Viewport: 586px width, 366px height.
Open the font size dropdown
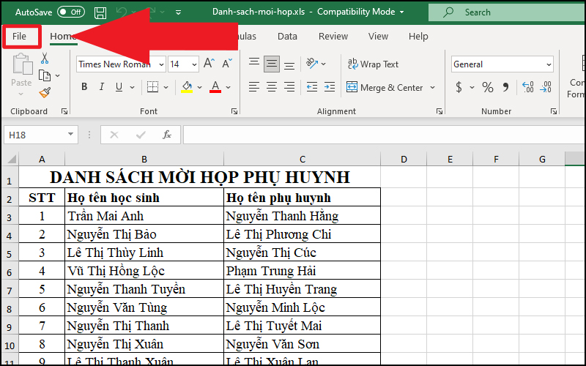194,64
